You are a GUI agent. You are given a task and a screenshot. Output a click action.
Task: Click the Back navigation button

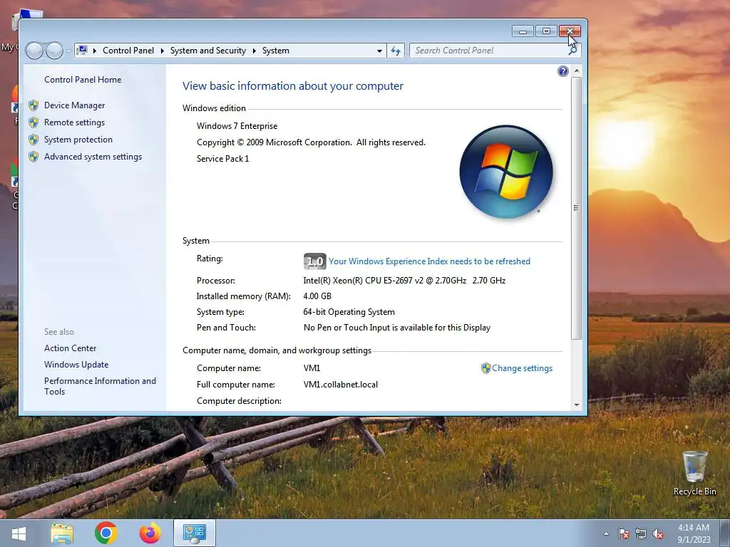click(x=34, y=51)
